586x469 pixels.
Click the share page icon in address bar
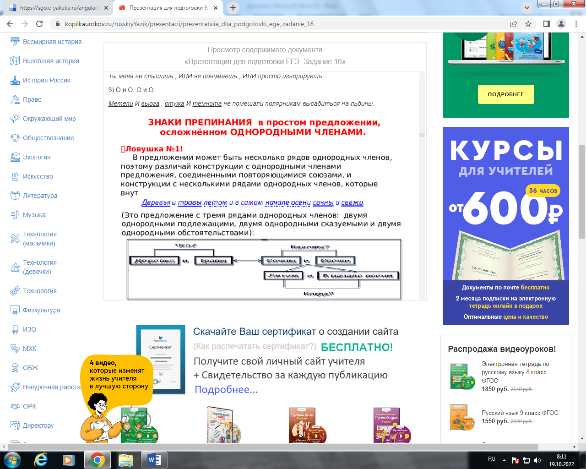[514, 24]
